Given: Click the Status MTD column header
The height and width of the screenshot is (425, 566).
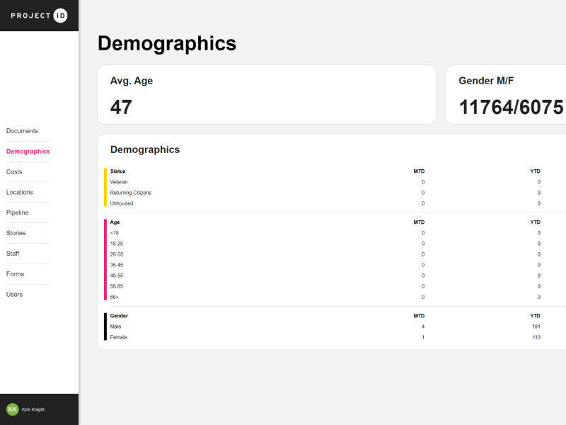Looking at the screenshot, I should click(419, 171).
